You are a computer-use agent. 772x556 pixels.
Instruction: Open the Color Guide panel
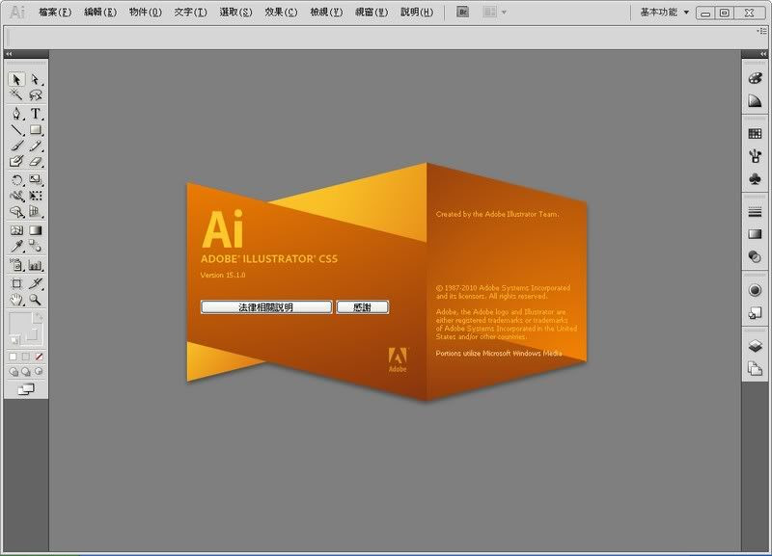point(755,101)
